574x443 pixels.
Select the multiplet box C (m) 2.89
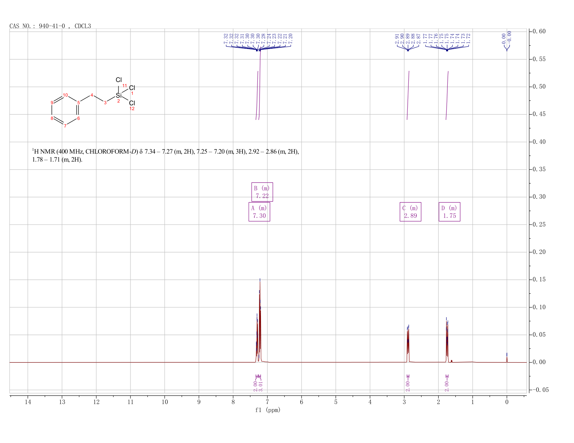(410, 212)
